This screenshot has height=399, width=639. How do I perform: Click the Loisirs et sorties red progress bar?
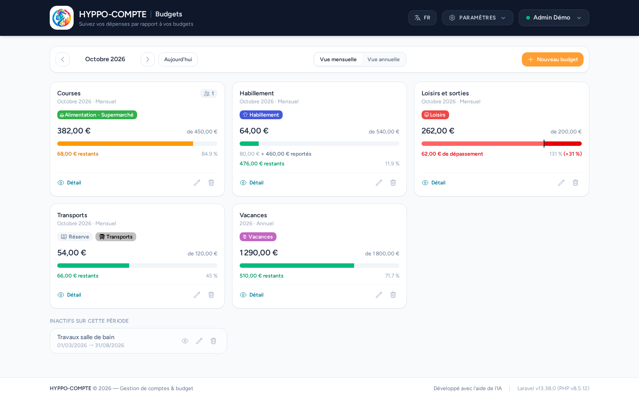(501, 144)
